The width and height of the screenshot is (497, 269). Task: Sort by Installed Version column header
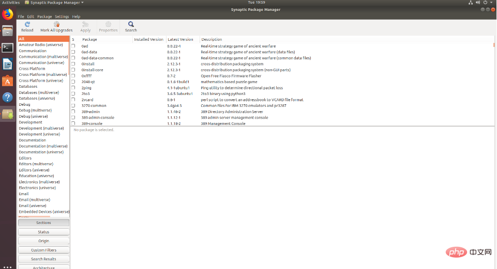coord(149,39)
